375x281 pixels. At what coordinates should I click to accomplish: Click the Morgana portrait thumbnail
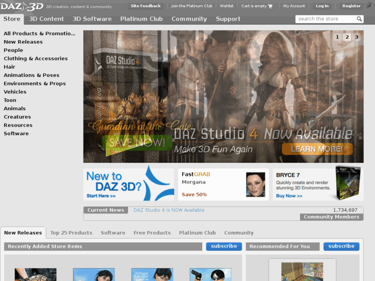tap(255, 185)
